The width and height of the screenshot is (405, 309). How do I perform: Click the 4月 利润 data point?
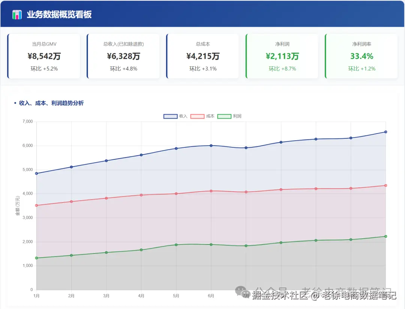[141, 250]
